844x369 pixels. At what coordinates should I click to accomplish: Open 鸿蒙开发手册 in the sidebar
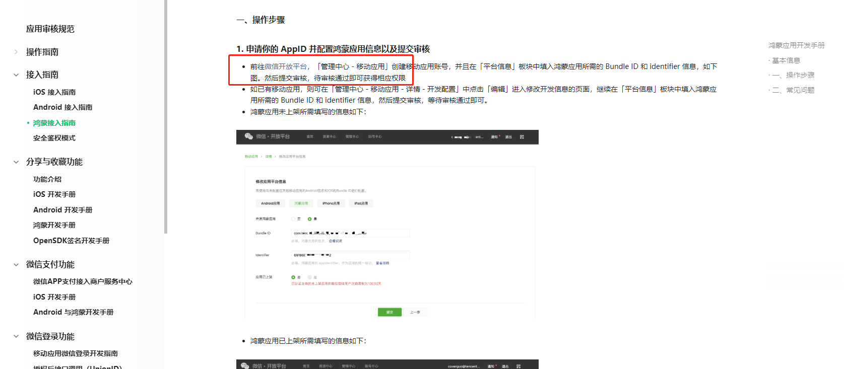coord(54,225)
